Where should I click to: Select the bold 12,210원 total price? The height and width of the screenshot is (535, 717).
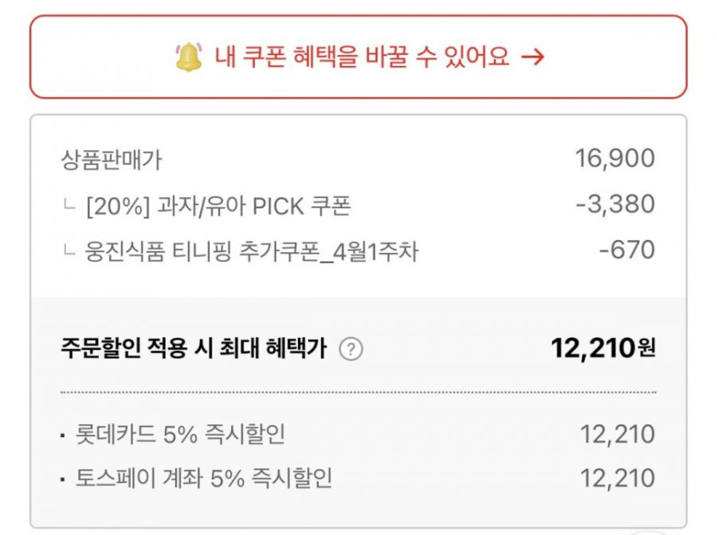pyautogui.click(x=602, y=348)
